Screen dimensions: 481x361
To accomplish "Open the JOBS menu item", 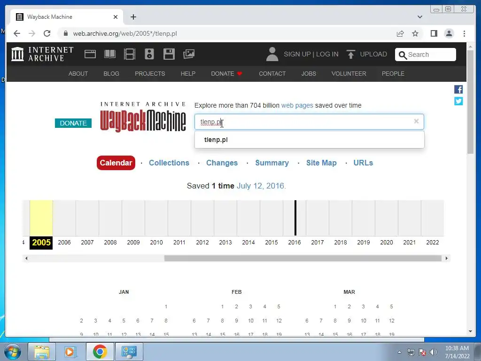I will coord(308,74).
